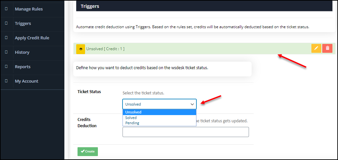Screen dimensions: 338x160
Task: Select Unsolved option in status list
Action: click(159, 112)
